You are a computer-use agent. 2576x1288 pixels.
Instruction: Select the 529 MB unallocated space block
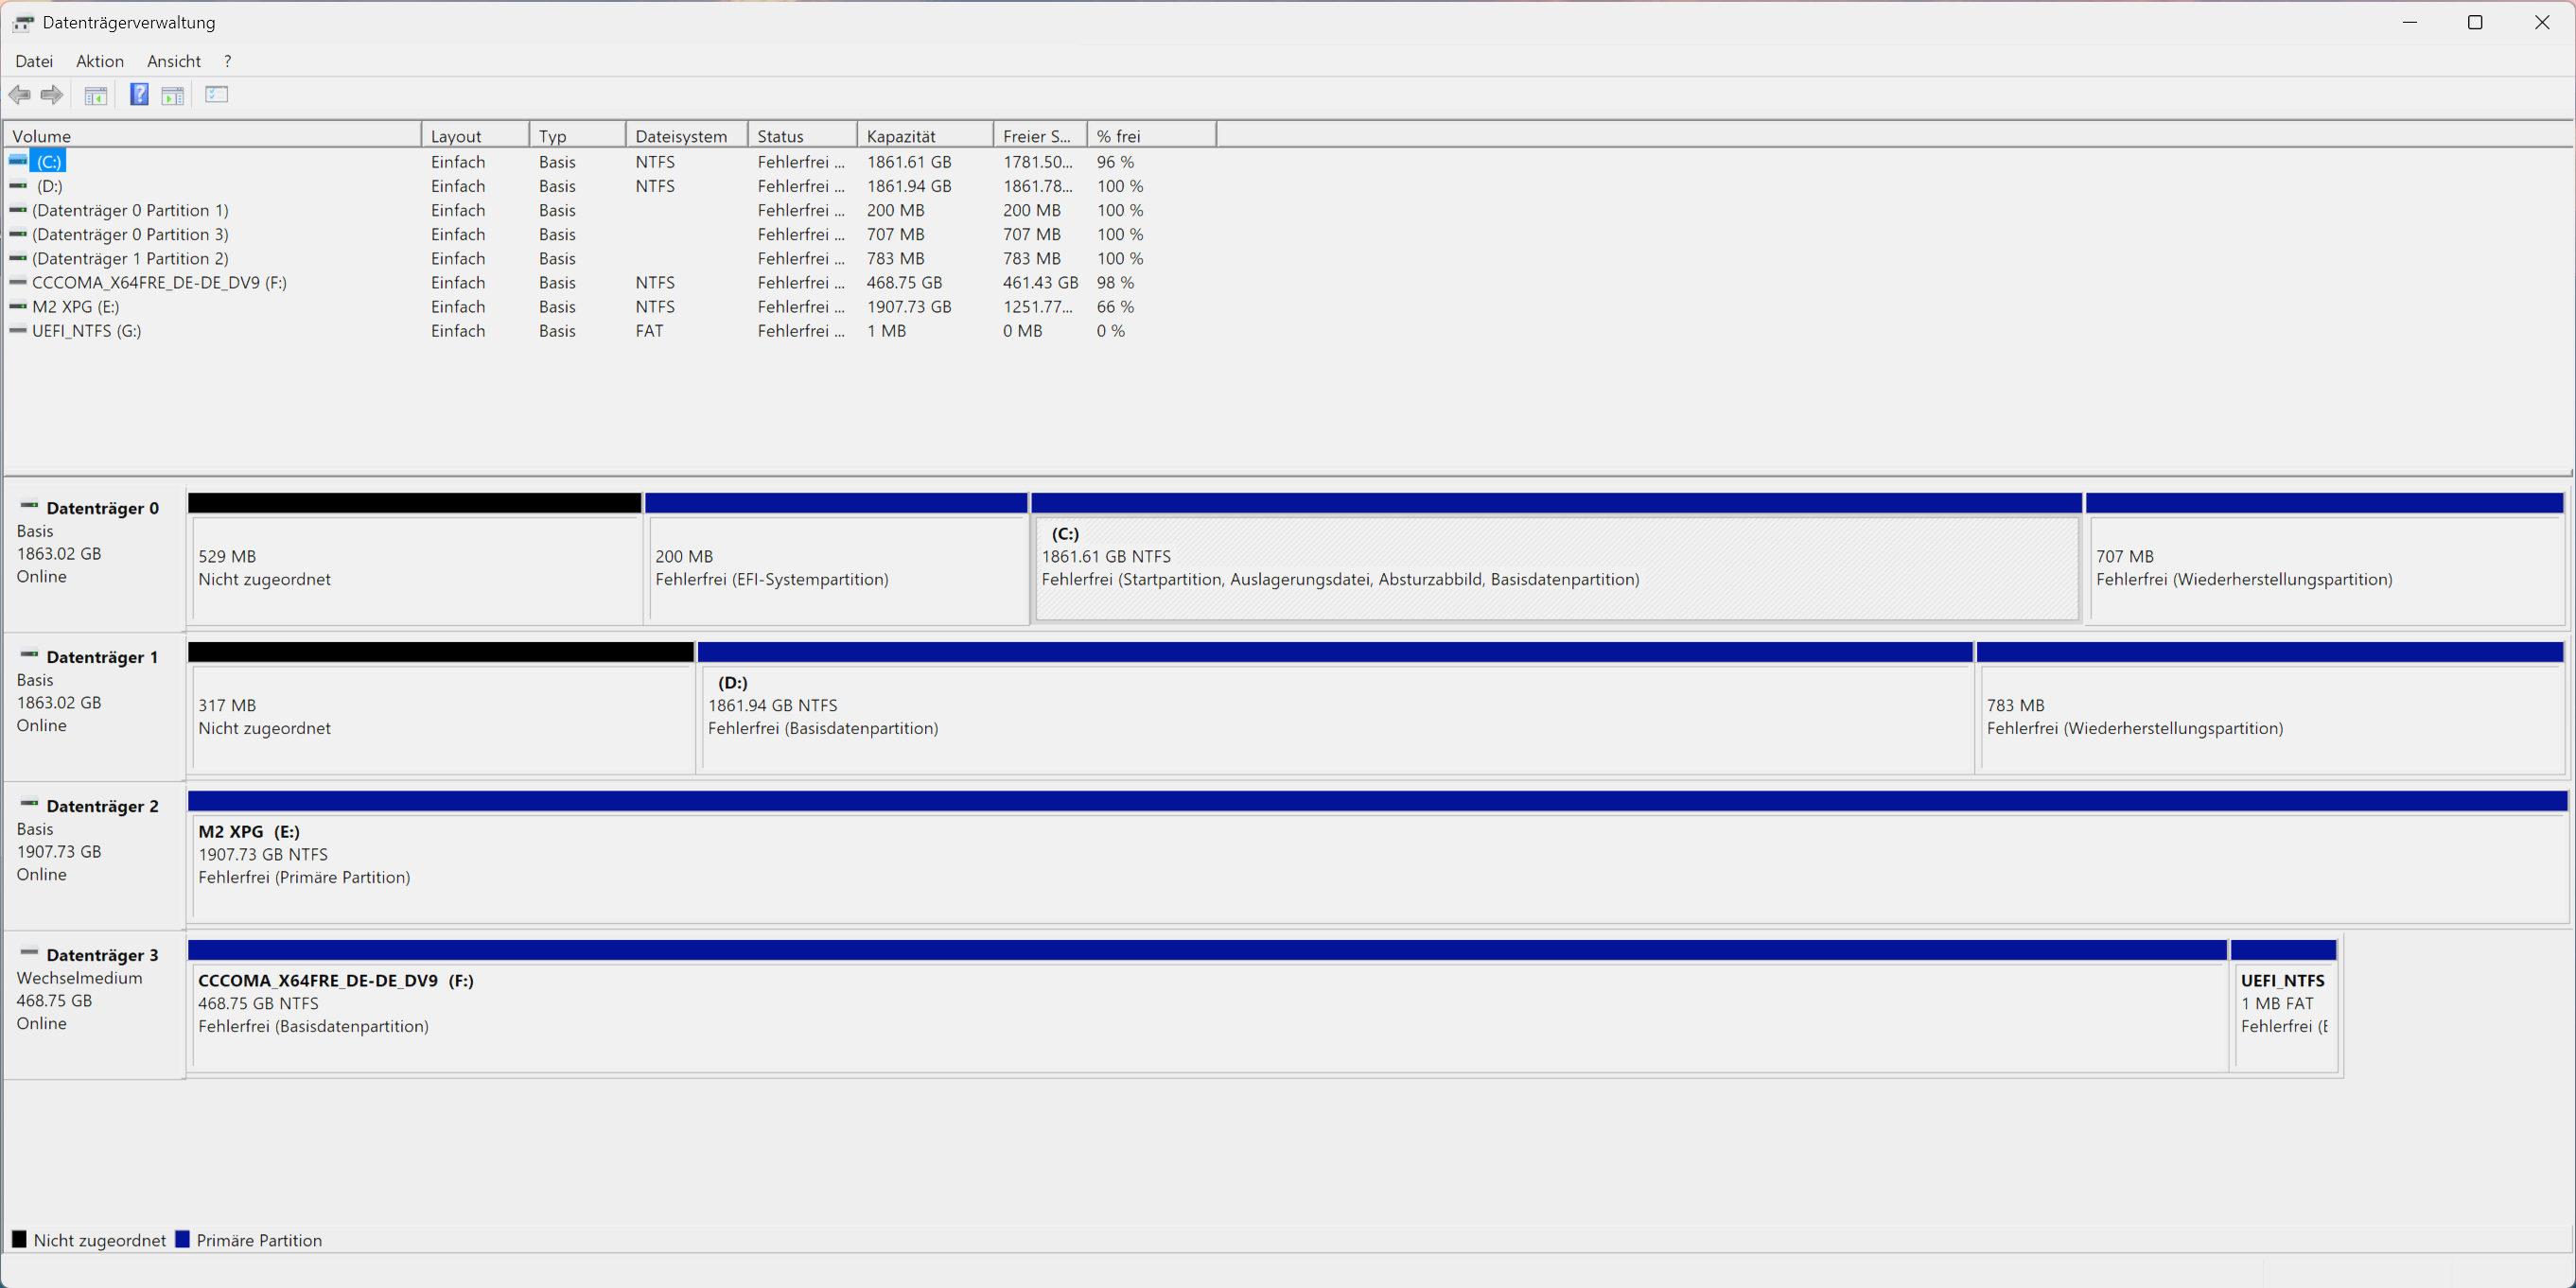[415, 568]
